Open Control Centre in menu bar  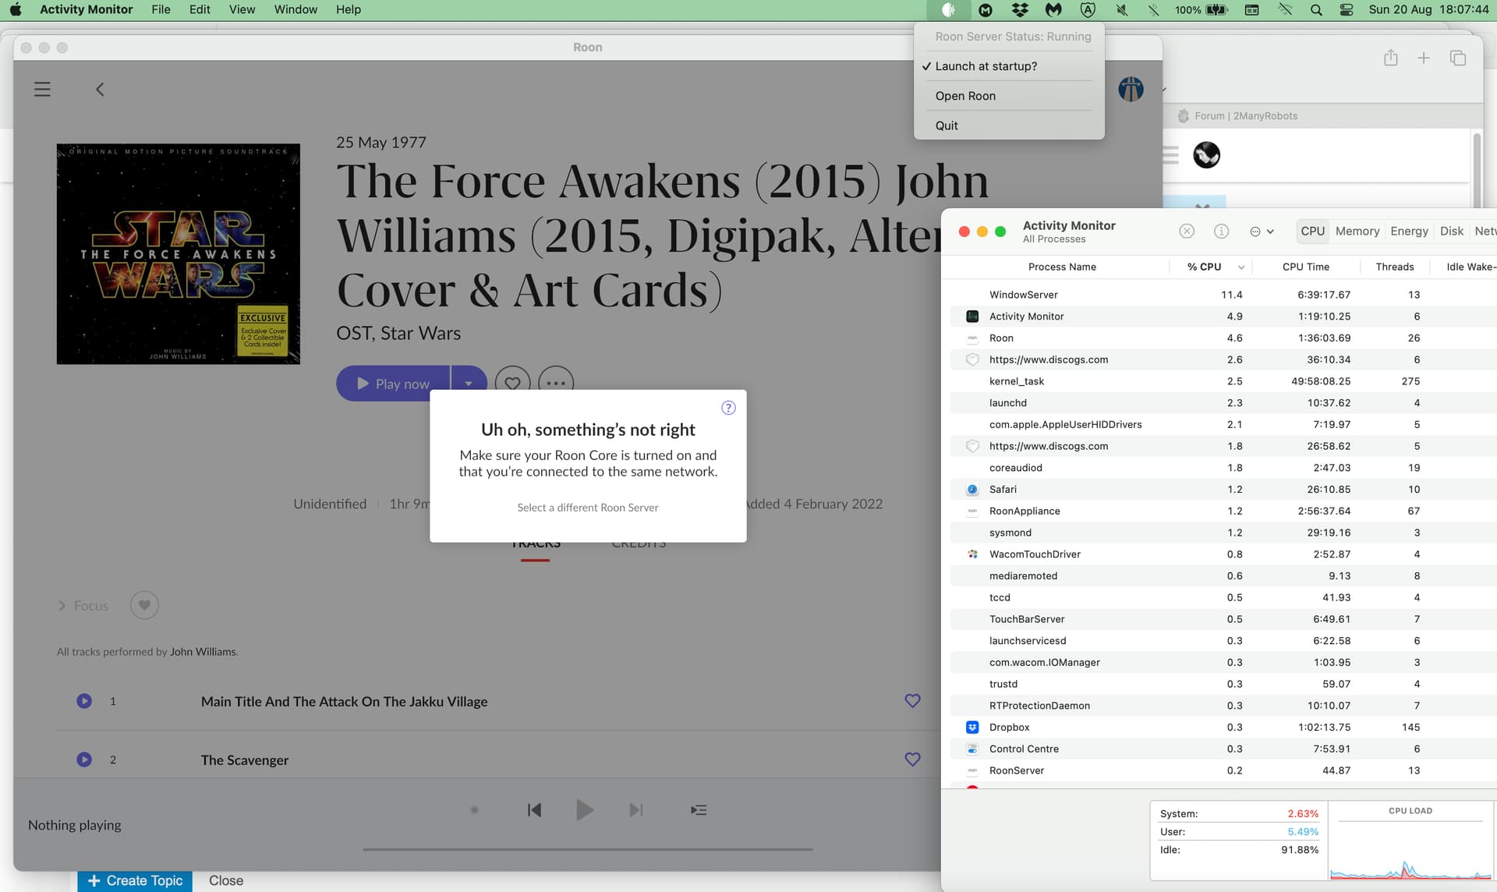(x=1347, y=9)
